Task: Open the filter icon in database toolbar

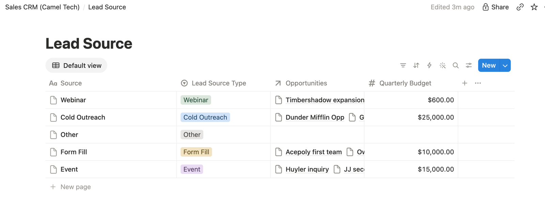Action: point(403,65)
